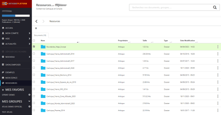Sort by the Taille column arrows
This screenshot has height=115, width=221.
pos(152,42)
